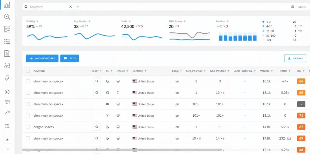
Task: Open the FILTERS panel
Action: [x=298, y=7]
